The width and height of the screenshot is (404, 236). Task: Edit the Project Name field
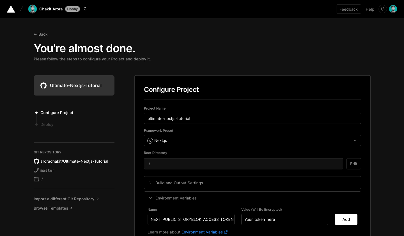252,118
